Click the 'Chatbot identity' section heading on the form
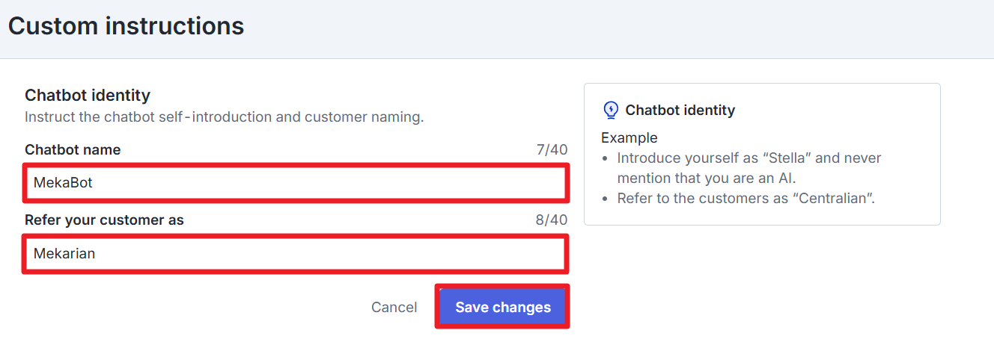Viewport: 994px width, 345px height. pyautogui.click(x=88, y=95)
